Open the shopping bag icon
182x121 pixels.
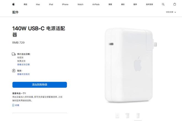[x=175, y=4]
